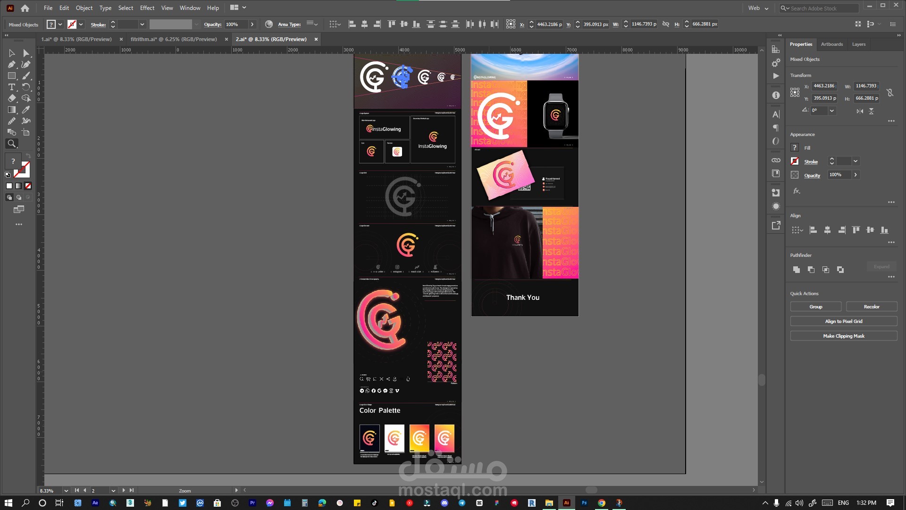Click the Stroke color swatch
This screenshot has height=510, width=906.
coord(795,161)
